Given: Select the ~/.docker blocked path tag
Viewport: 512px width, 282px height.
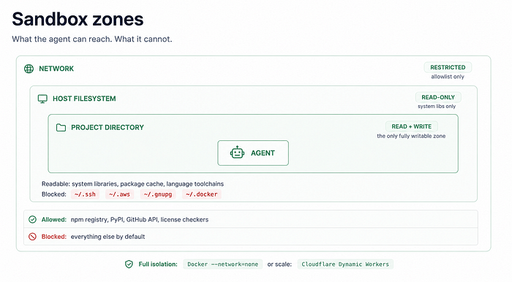Looking at the screenshot, I should 201,194.
